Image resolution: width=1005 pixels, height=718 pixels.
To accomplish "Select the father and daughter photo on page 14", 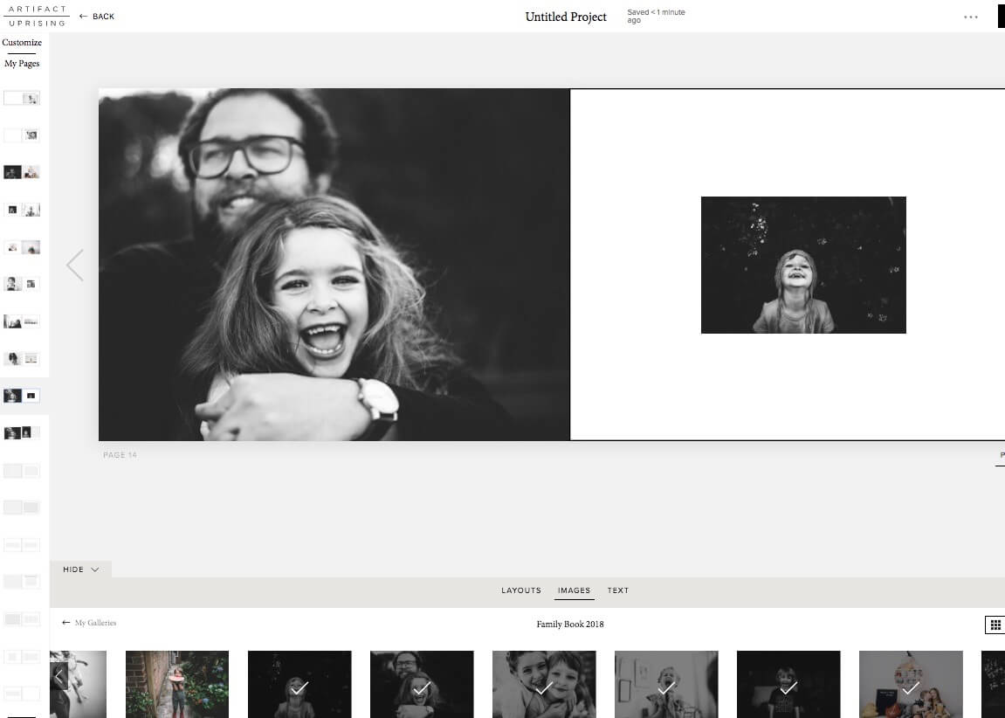I will point(334,264).
